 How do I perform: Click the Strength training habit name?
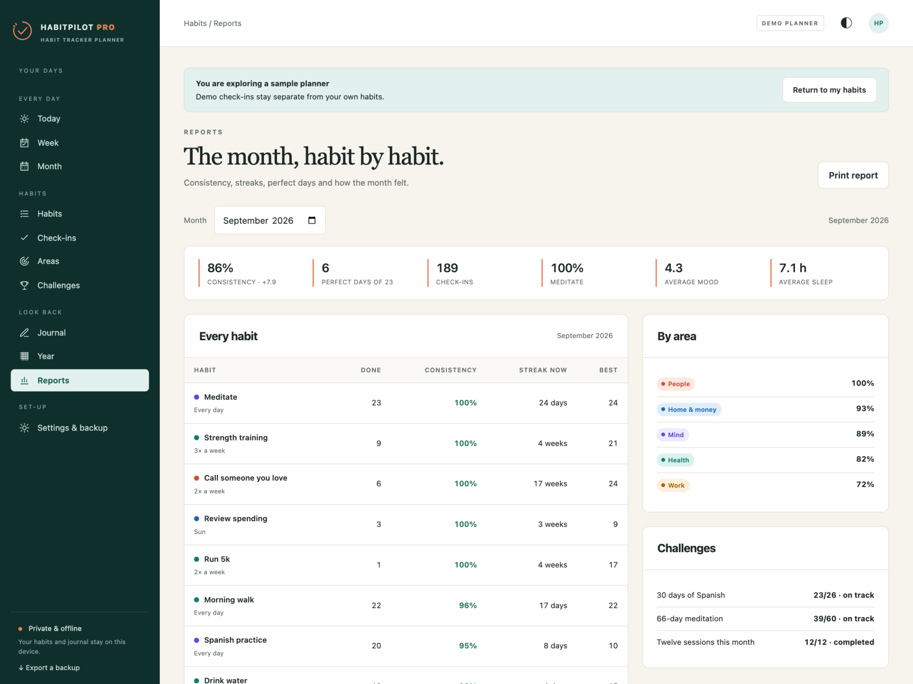[x=235, y=437]
